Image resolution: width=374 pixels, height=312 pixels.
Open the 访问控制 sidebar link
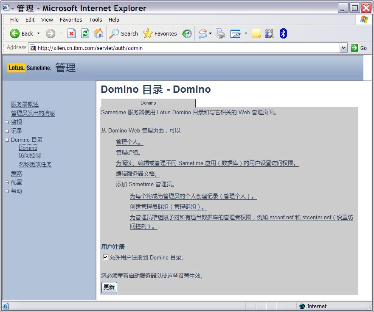tap(30, 155)
